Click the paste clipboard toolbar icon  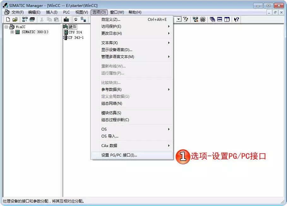pyautogui.click(x=57, y=19)
